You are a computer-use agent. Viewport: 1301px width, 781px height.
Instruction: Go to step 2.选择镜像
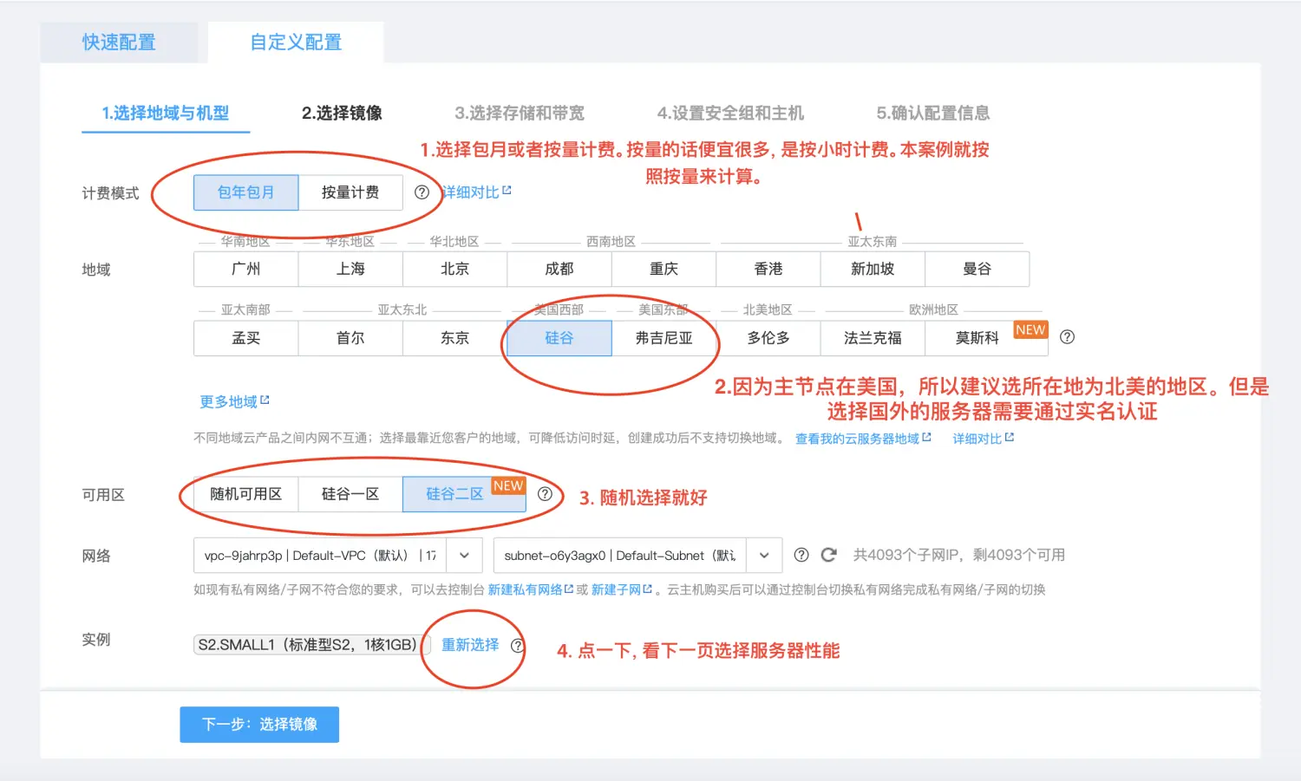tap(342, 114)
